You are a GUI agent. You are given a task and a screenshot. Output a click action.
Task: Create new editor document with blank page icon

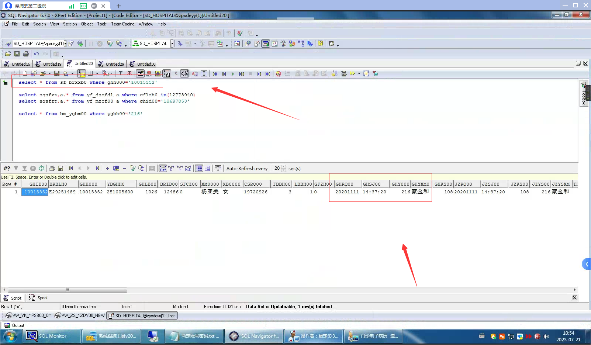pyautogui.click(x=25, y=73)
